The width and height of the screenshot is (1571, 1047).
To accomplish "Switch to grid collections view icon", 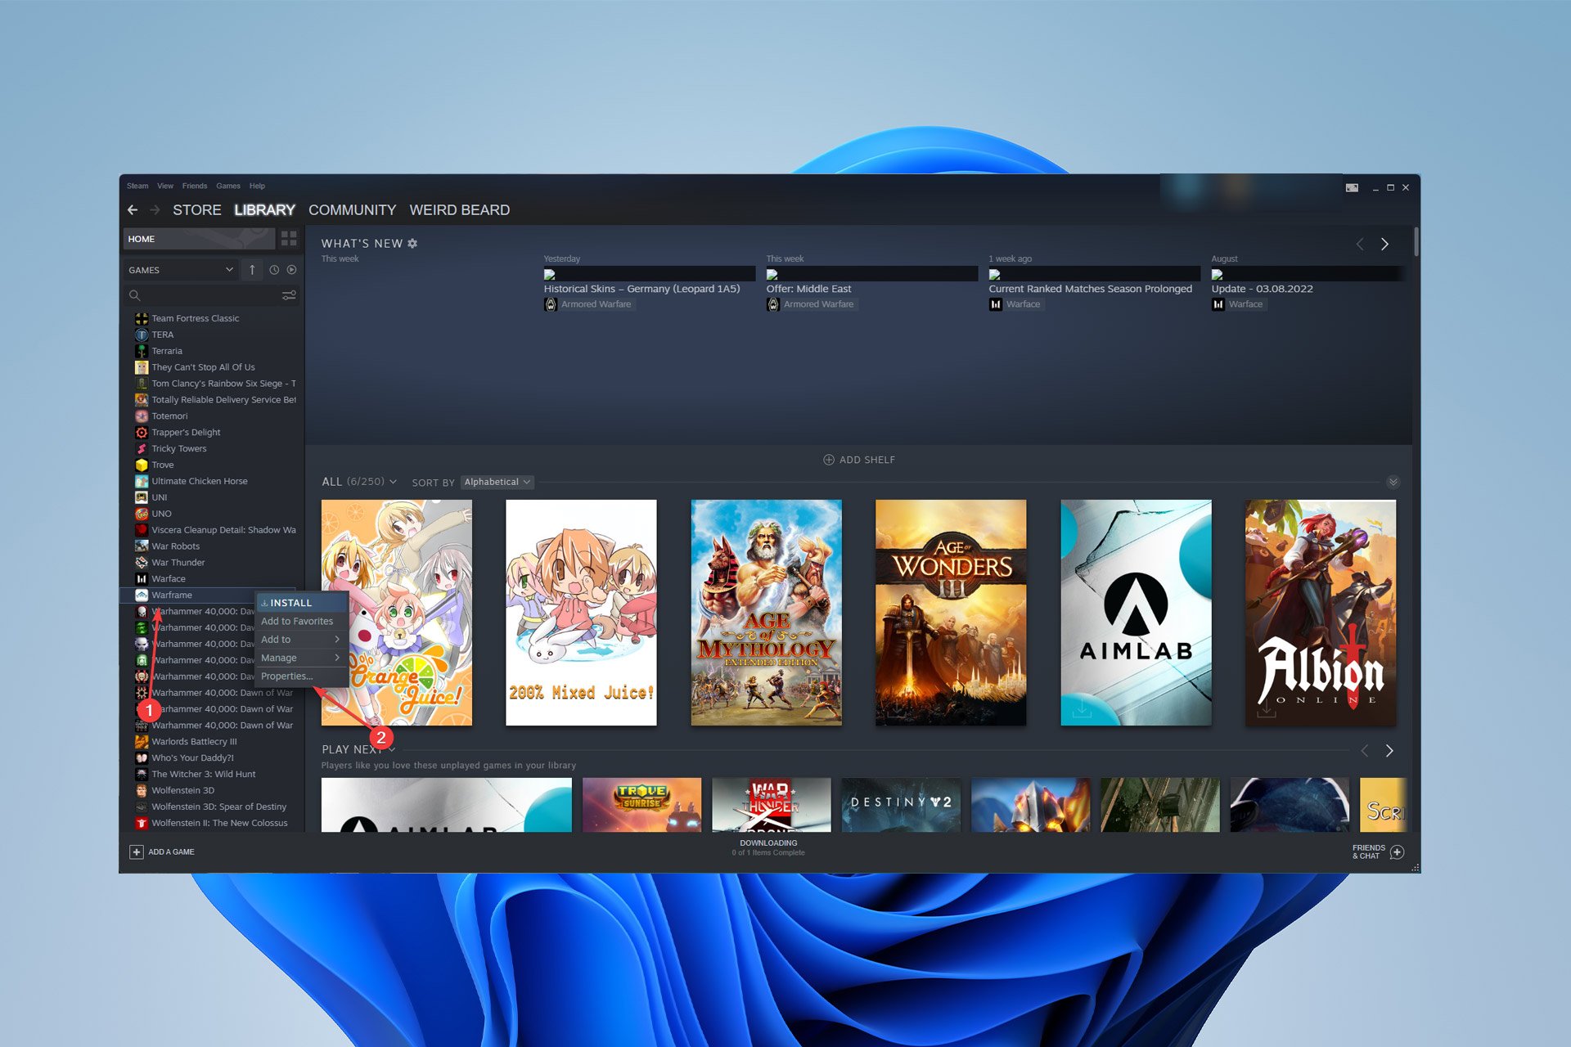I will pos(289,239).
